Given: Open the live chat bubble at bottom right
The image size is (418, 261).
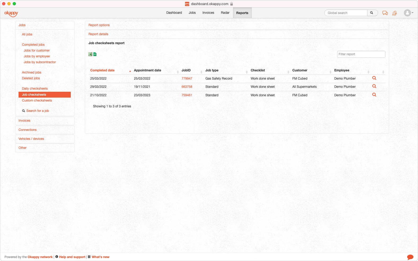Looking at the screenshot, I should [410, 257].
